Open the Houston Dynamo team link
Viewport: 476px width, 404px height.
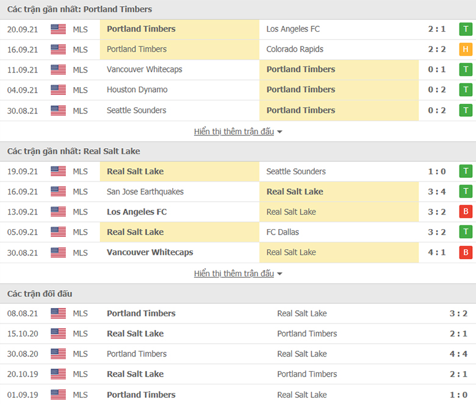(137, 90)
